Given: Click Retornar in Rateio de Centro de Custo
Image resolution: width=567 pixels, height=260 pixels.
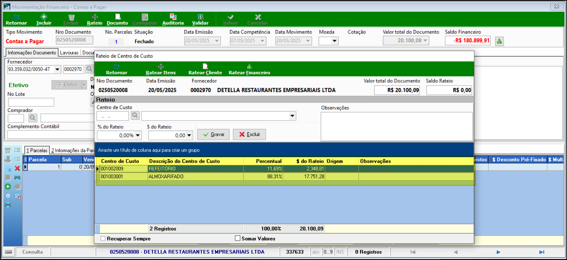Looking at the screenshot, I should (x=116, y=69).
